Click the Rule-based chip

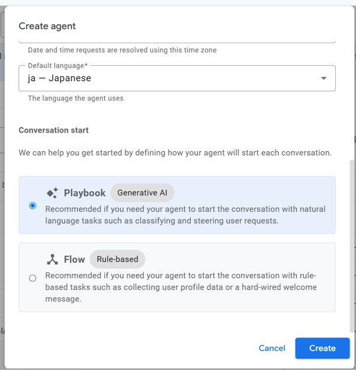(117, 259)
